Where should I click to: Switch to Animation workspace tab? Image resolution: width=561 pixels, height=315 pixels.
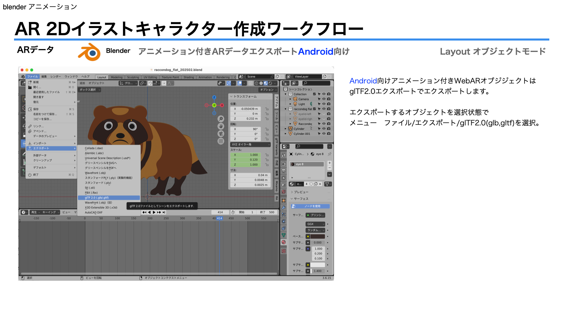point(205,77)
